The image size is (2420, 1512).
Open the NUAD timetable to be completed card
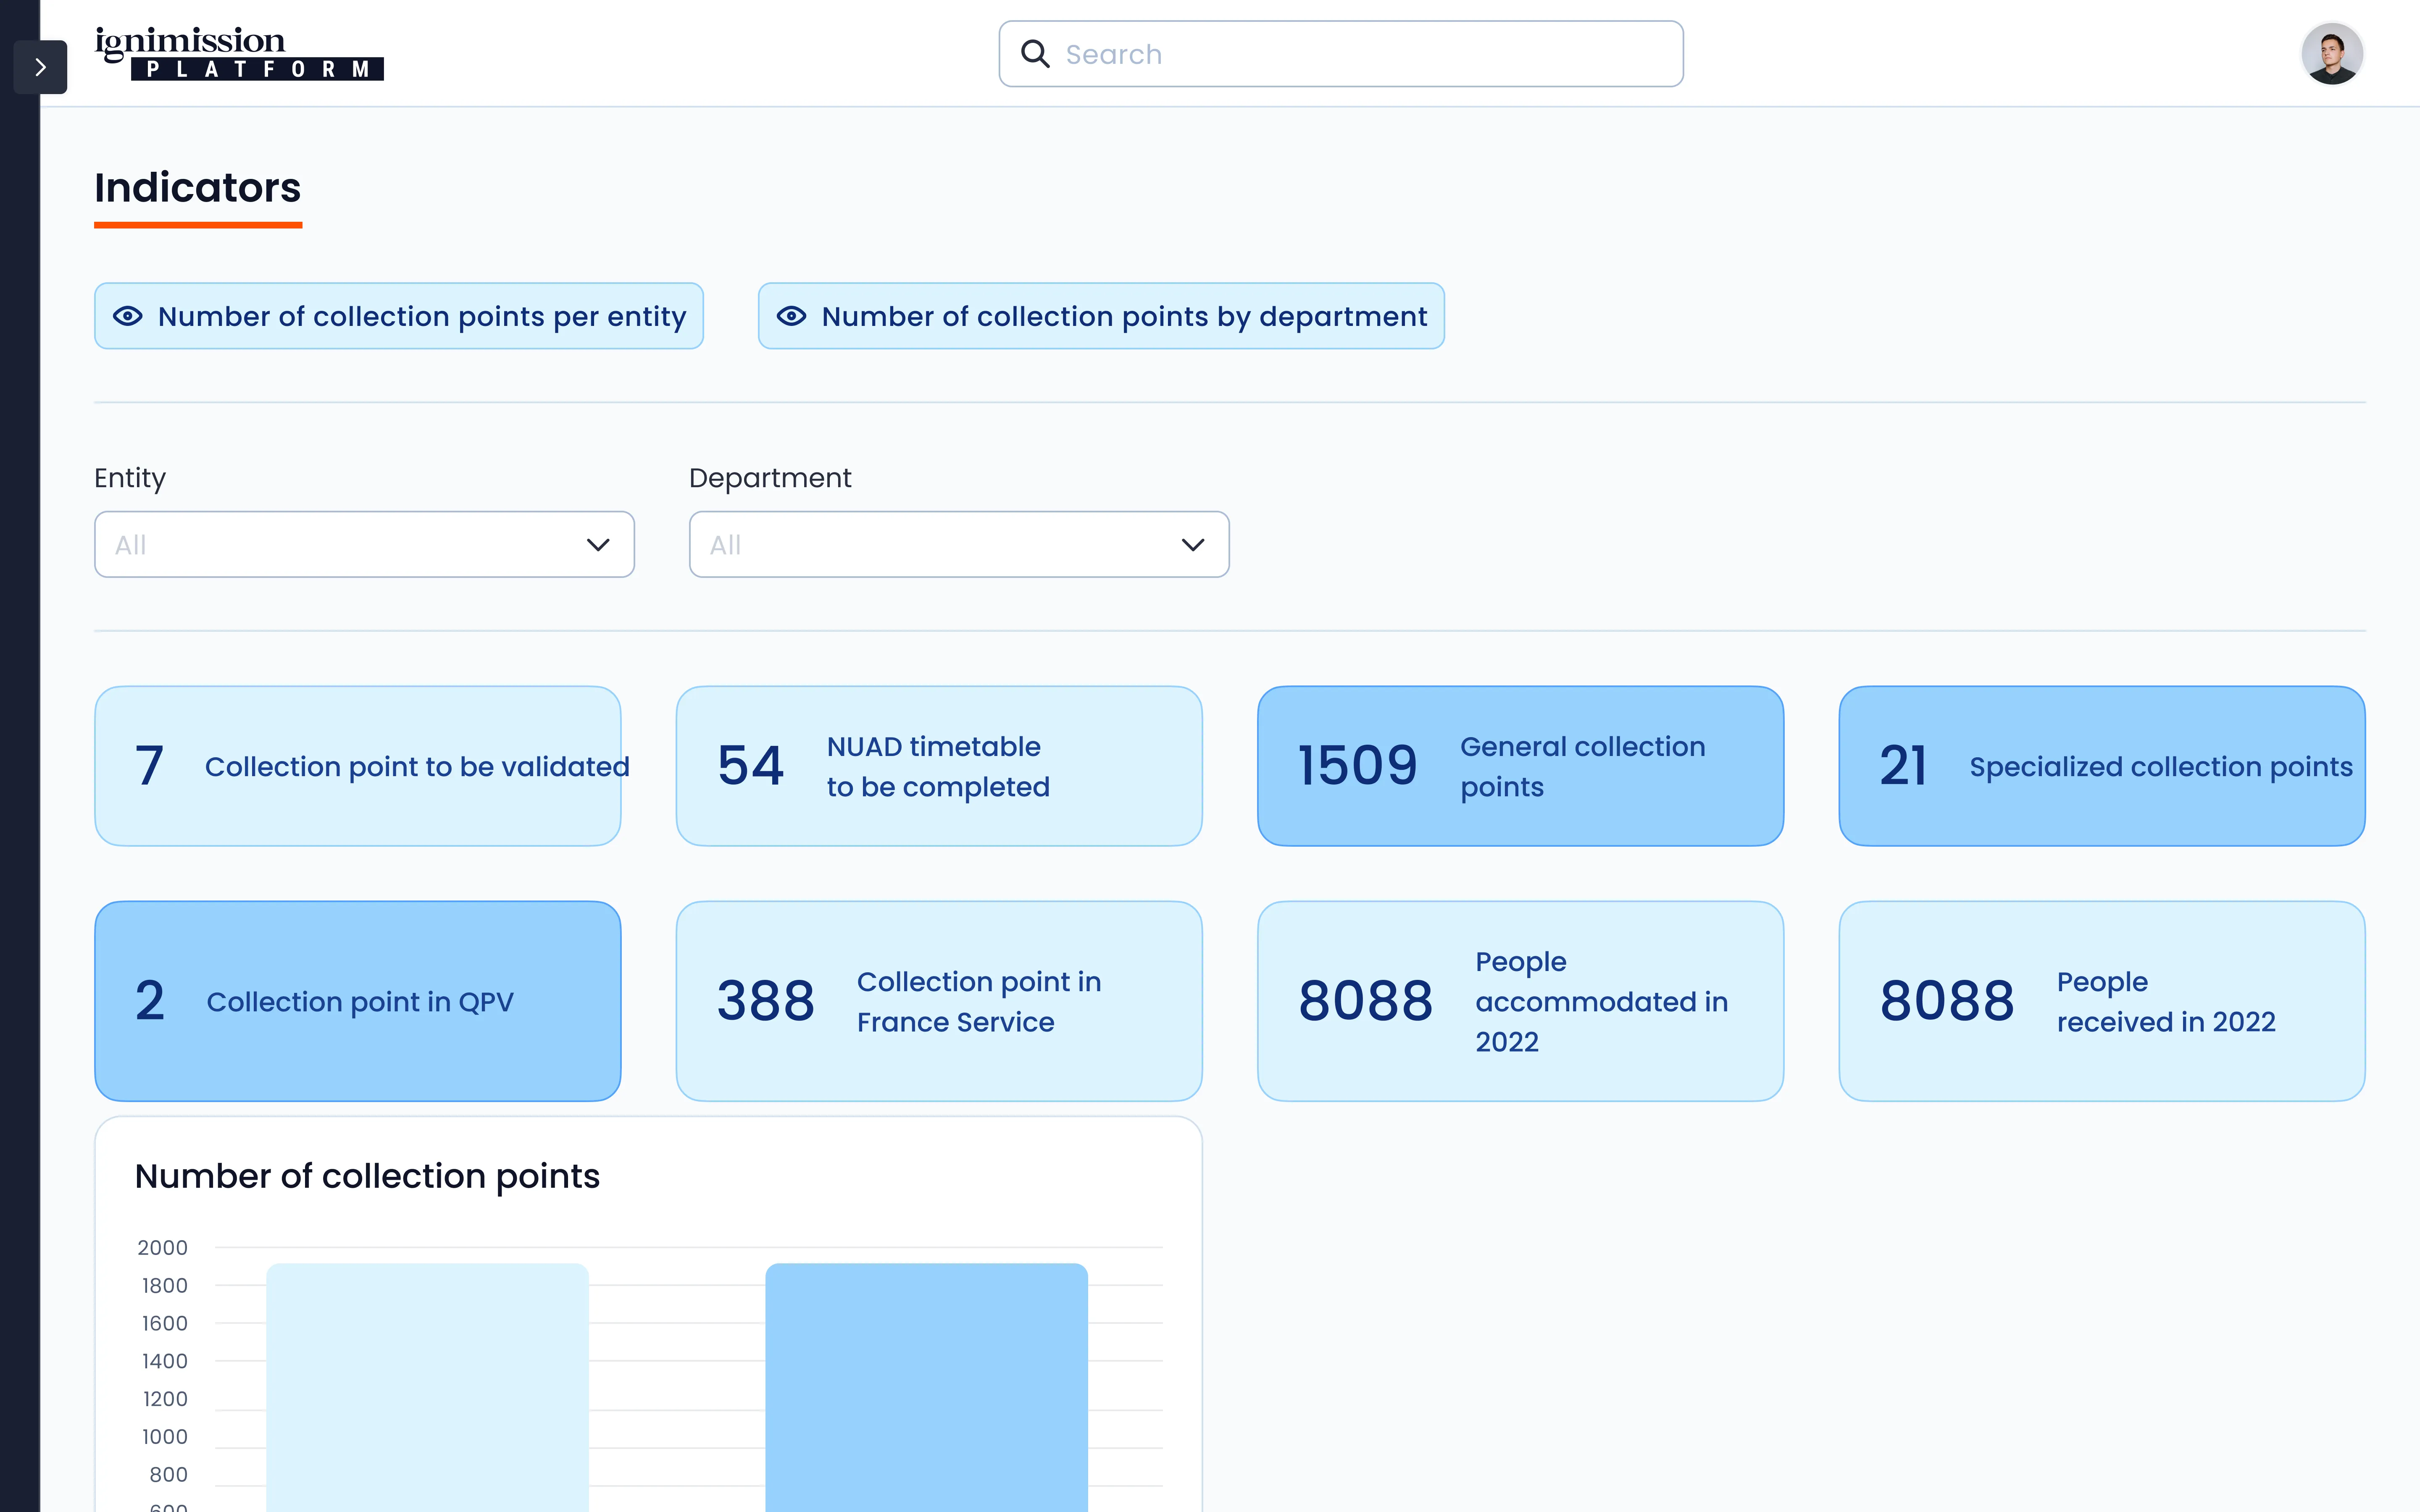pos(939,766)
